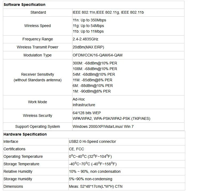201x192 pixels.
Task: Select the Modulation Type label
Action: 38,55
